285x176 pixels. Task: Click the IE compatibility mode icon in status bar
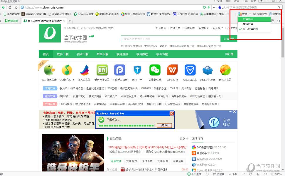pyautogui.click(x=250, y=174)
